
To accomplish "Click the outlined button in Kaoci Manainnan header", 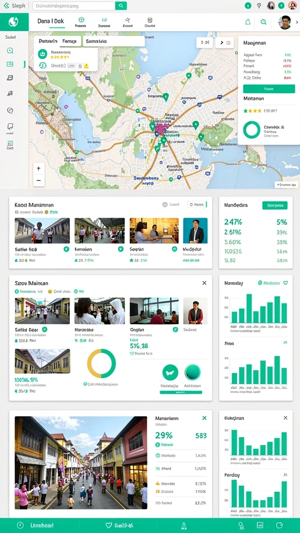I will tap(196, 204).
